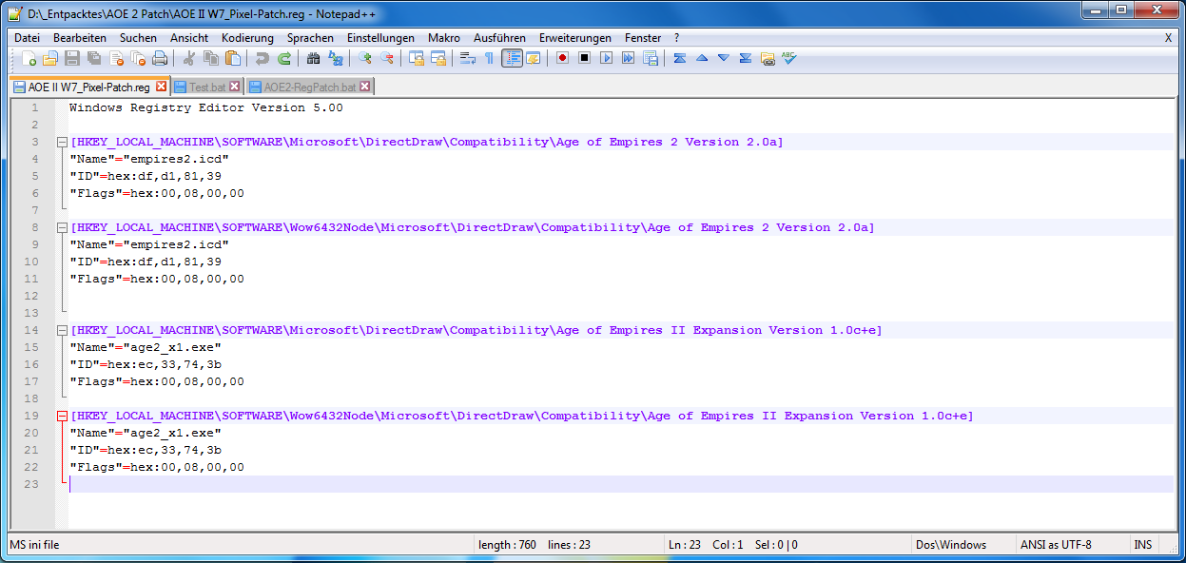Image resolution: width=1186 pixels, height=563 pixels.
Task: Click the Copy toolbar icon
Action: pyautogui.click(x=211, y=58)
